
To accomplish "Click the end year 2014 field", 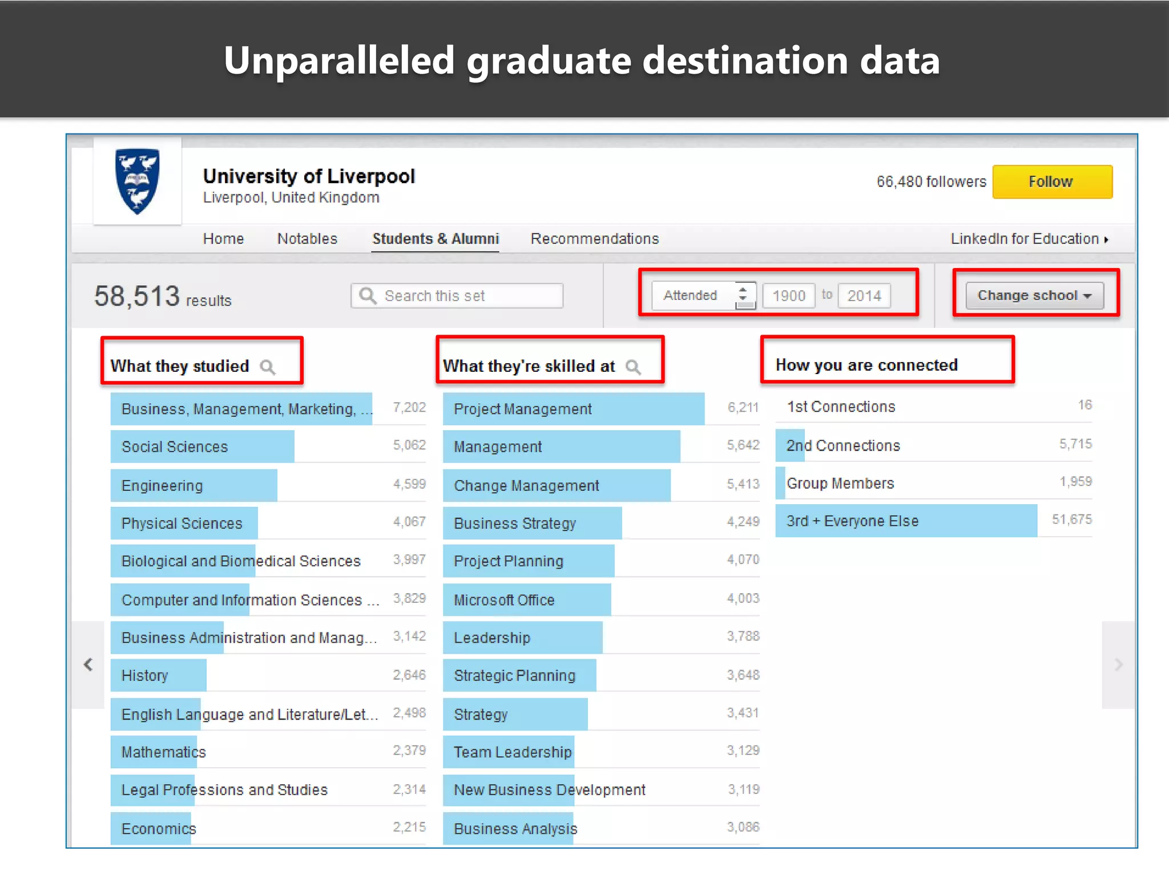I will [x=864, y=295].
